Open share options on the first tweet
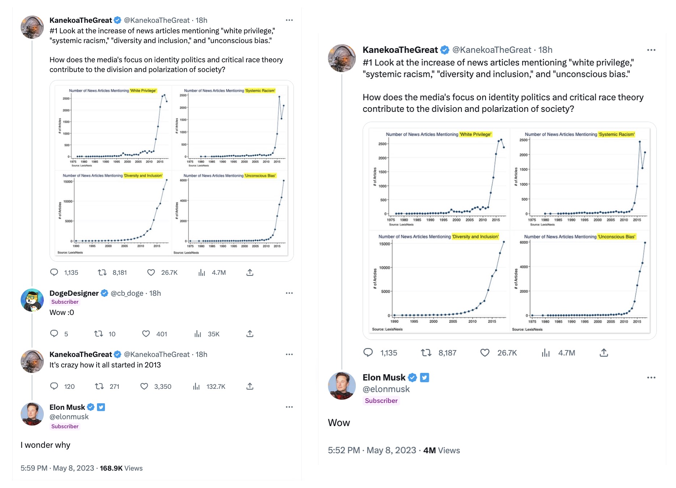Image resolution: width=676 pixels, height=488 pixels. point(250,272)
